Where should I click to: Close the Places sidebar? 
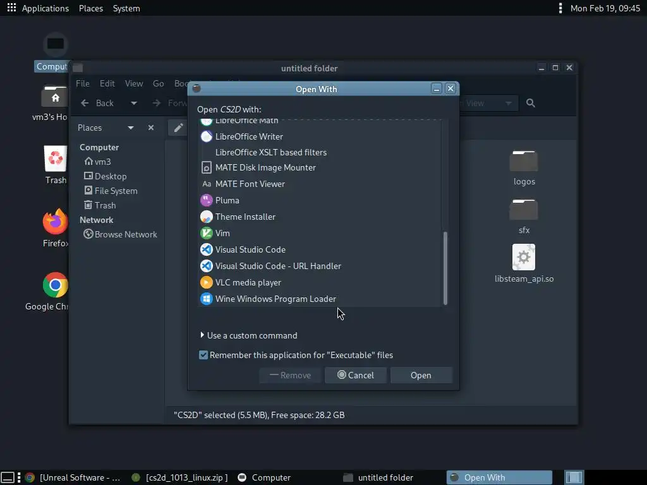pyautogui.click(x=151, y=128)
